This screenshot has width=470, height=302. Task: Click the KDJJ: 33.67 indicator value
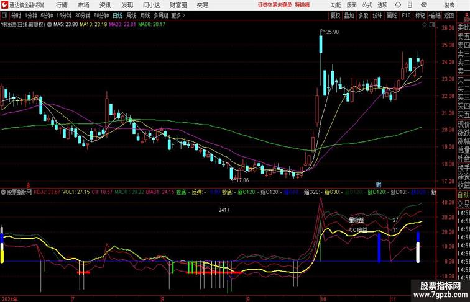tap(47, 192)
